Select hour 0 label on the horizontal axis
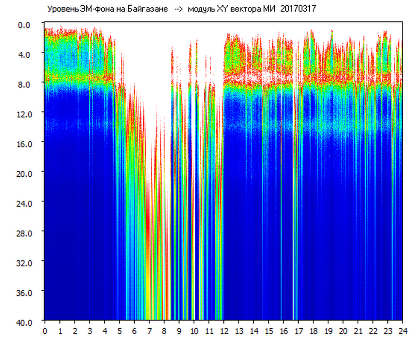This screenshot has height=342, width=417. [x=45, y=331]
